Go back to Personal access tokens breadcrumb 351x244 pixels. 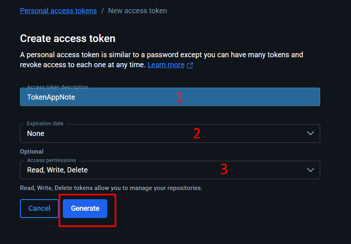click(58, 11)
